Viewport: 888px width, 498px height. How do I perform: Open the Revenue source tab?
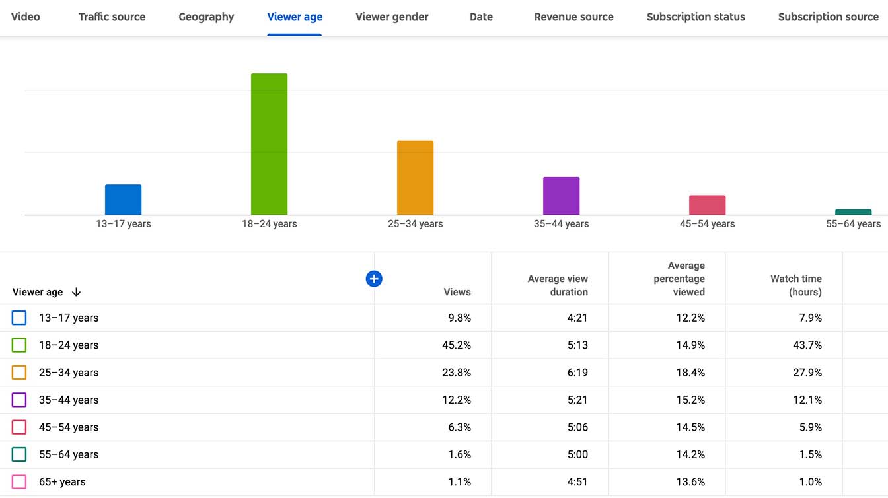click(573, 17)
